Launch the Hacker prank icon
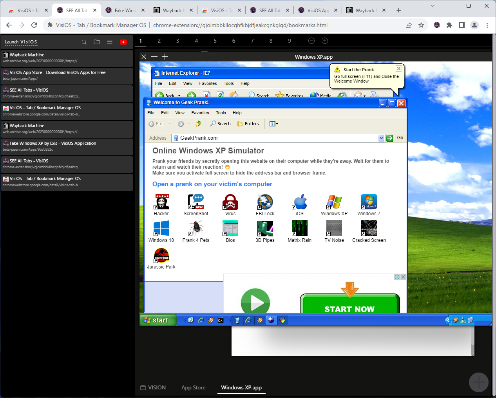496x398 pixels. pos(161,202)
